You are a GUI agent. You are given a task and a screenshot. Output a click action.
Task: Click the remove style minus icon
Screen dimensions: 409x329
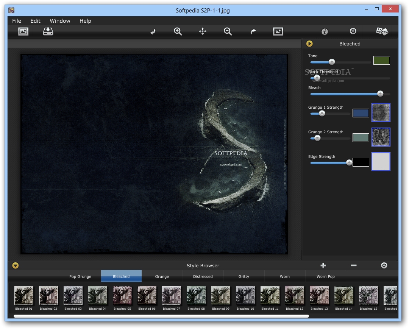tap(353, 265)
